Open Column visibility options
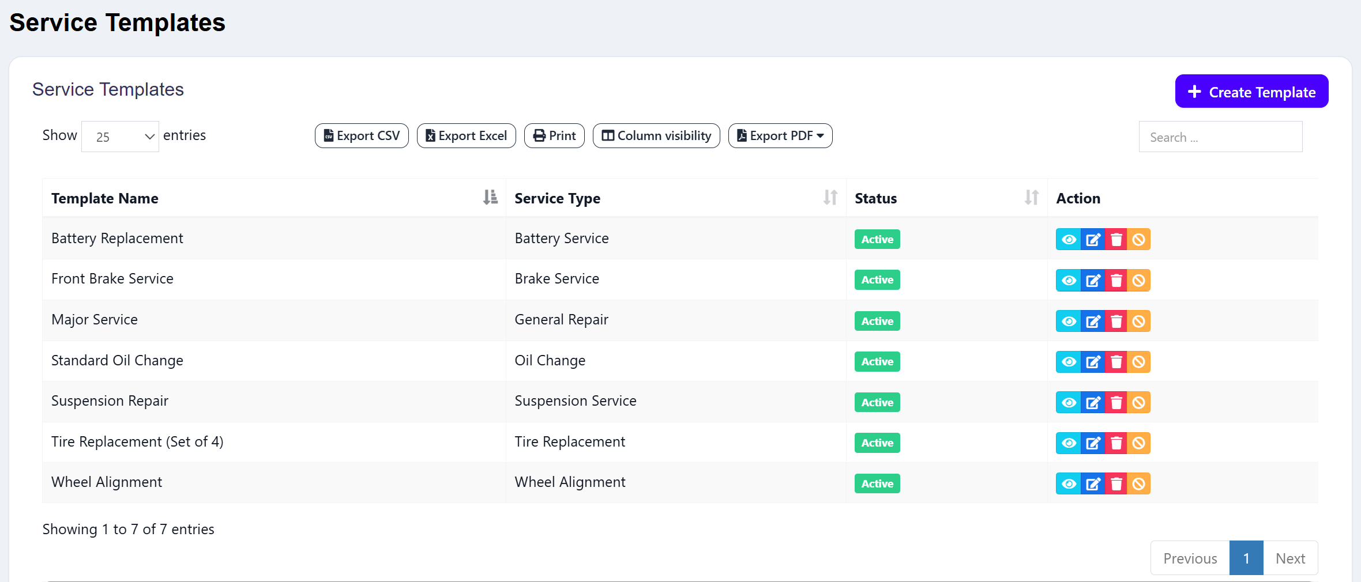 click(x=656, y=136)
